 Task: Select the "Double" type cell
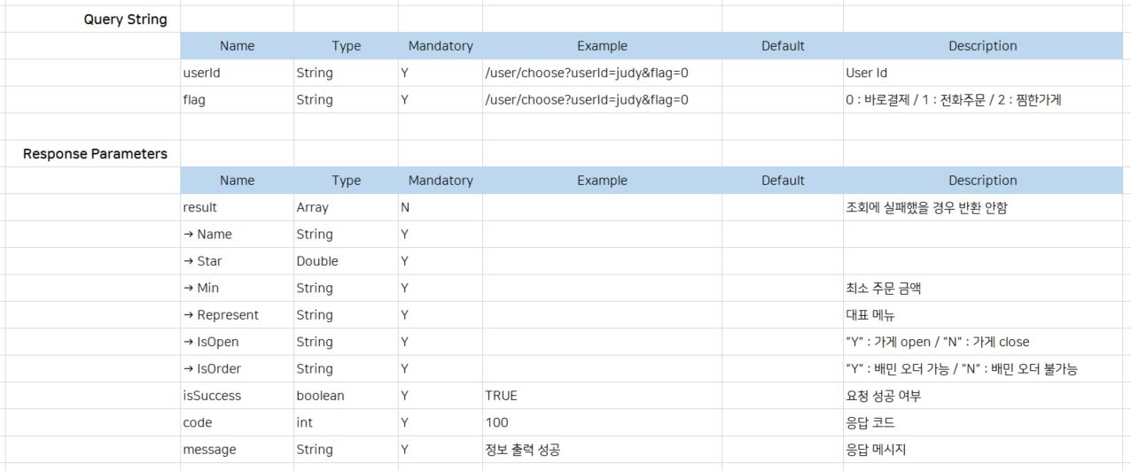tap(316, 261)
